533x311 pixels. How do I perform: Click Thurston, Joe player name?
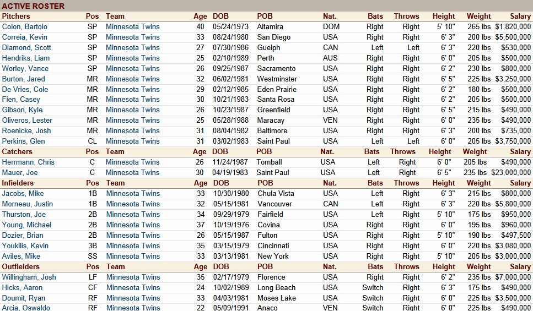[24, 215]
